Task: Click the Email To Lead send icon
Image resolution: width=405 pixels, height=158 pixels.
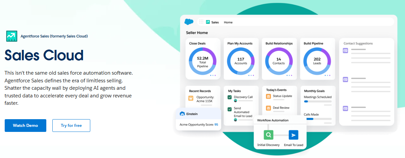Action: coord(294,135)
